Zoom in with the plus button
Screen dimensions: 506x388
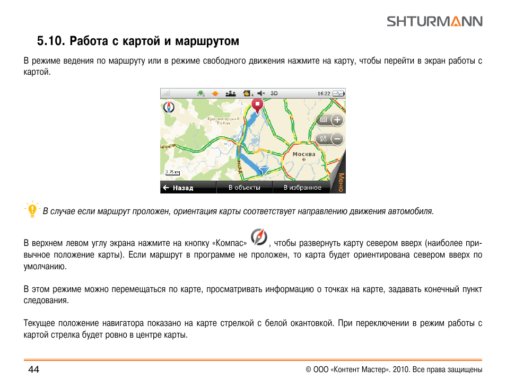pos(337,120)
